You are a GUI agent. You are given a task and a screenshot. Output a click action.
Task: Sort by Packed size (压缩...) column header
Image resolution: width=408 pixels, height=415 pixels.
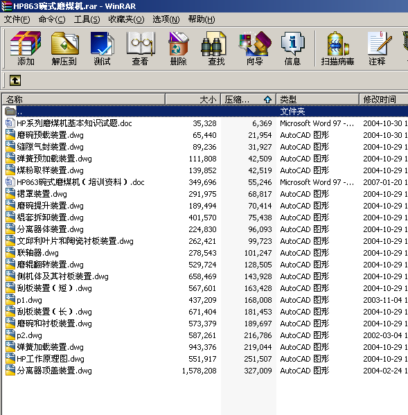pos(249,100)
